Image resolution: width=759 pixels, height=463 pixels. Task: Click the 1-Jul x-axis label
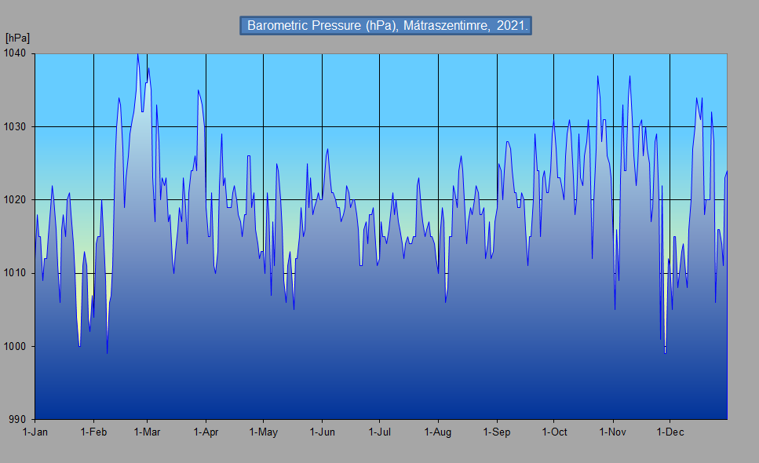[x=379, y=432]
